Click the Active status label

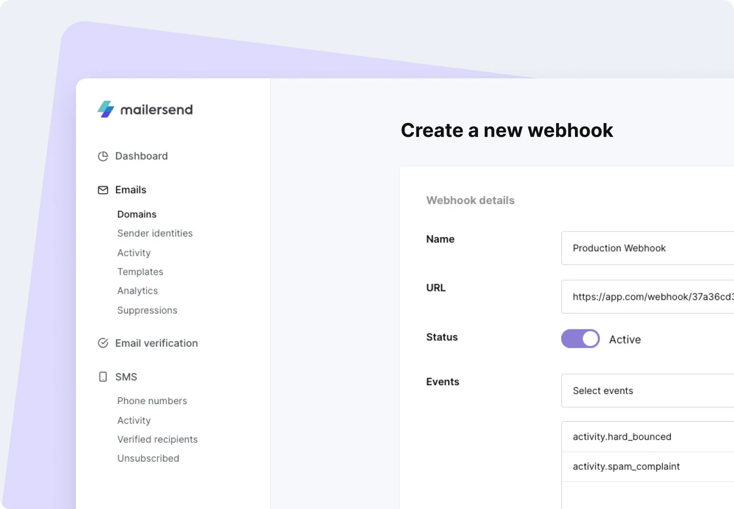(x=625, y=340)
